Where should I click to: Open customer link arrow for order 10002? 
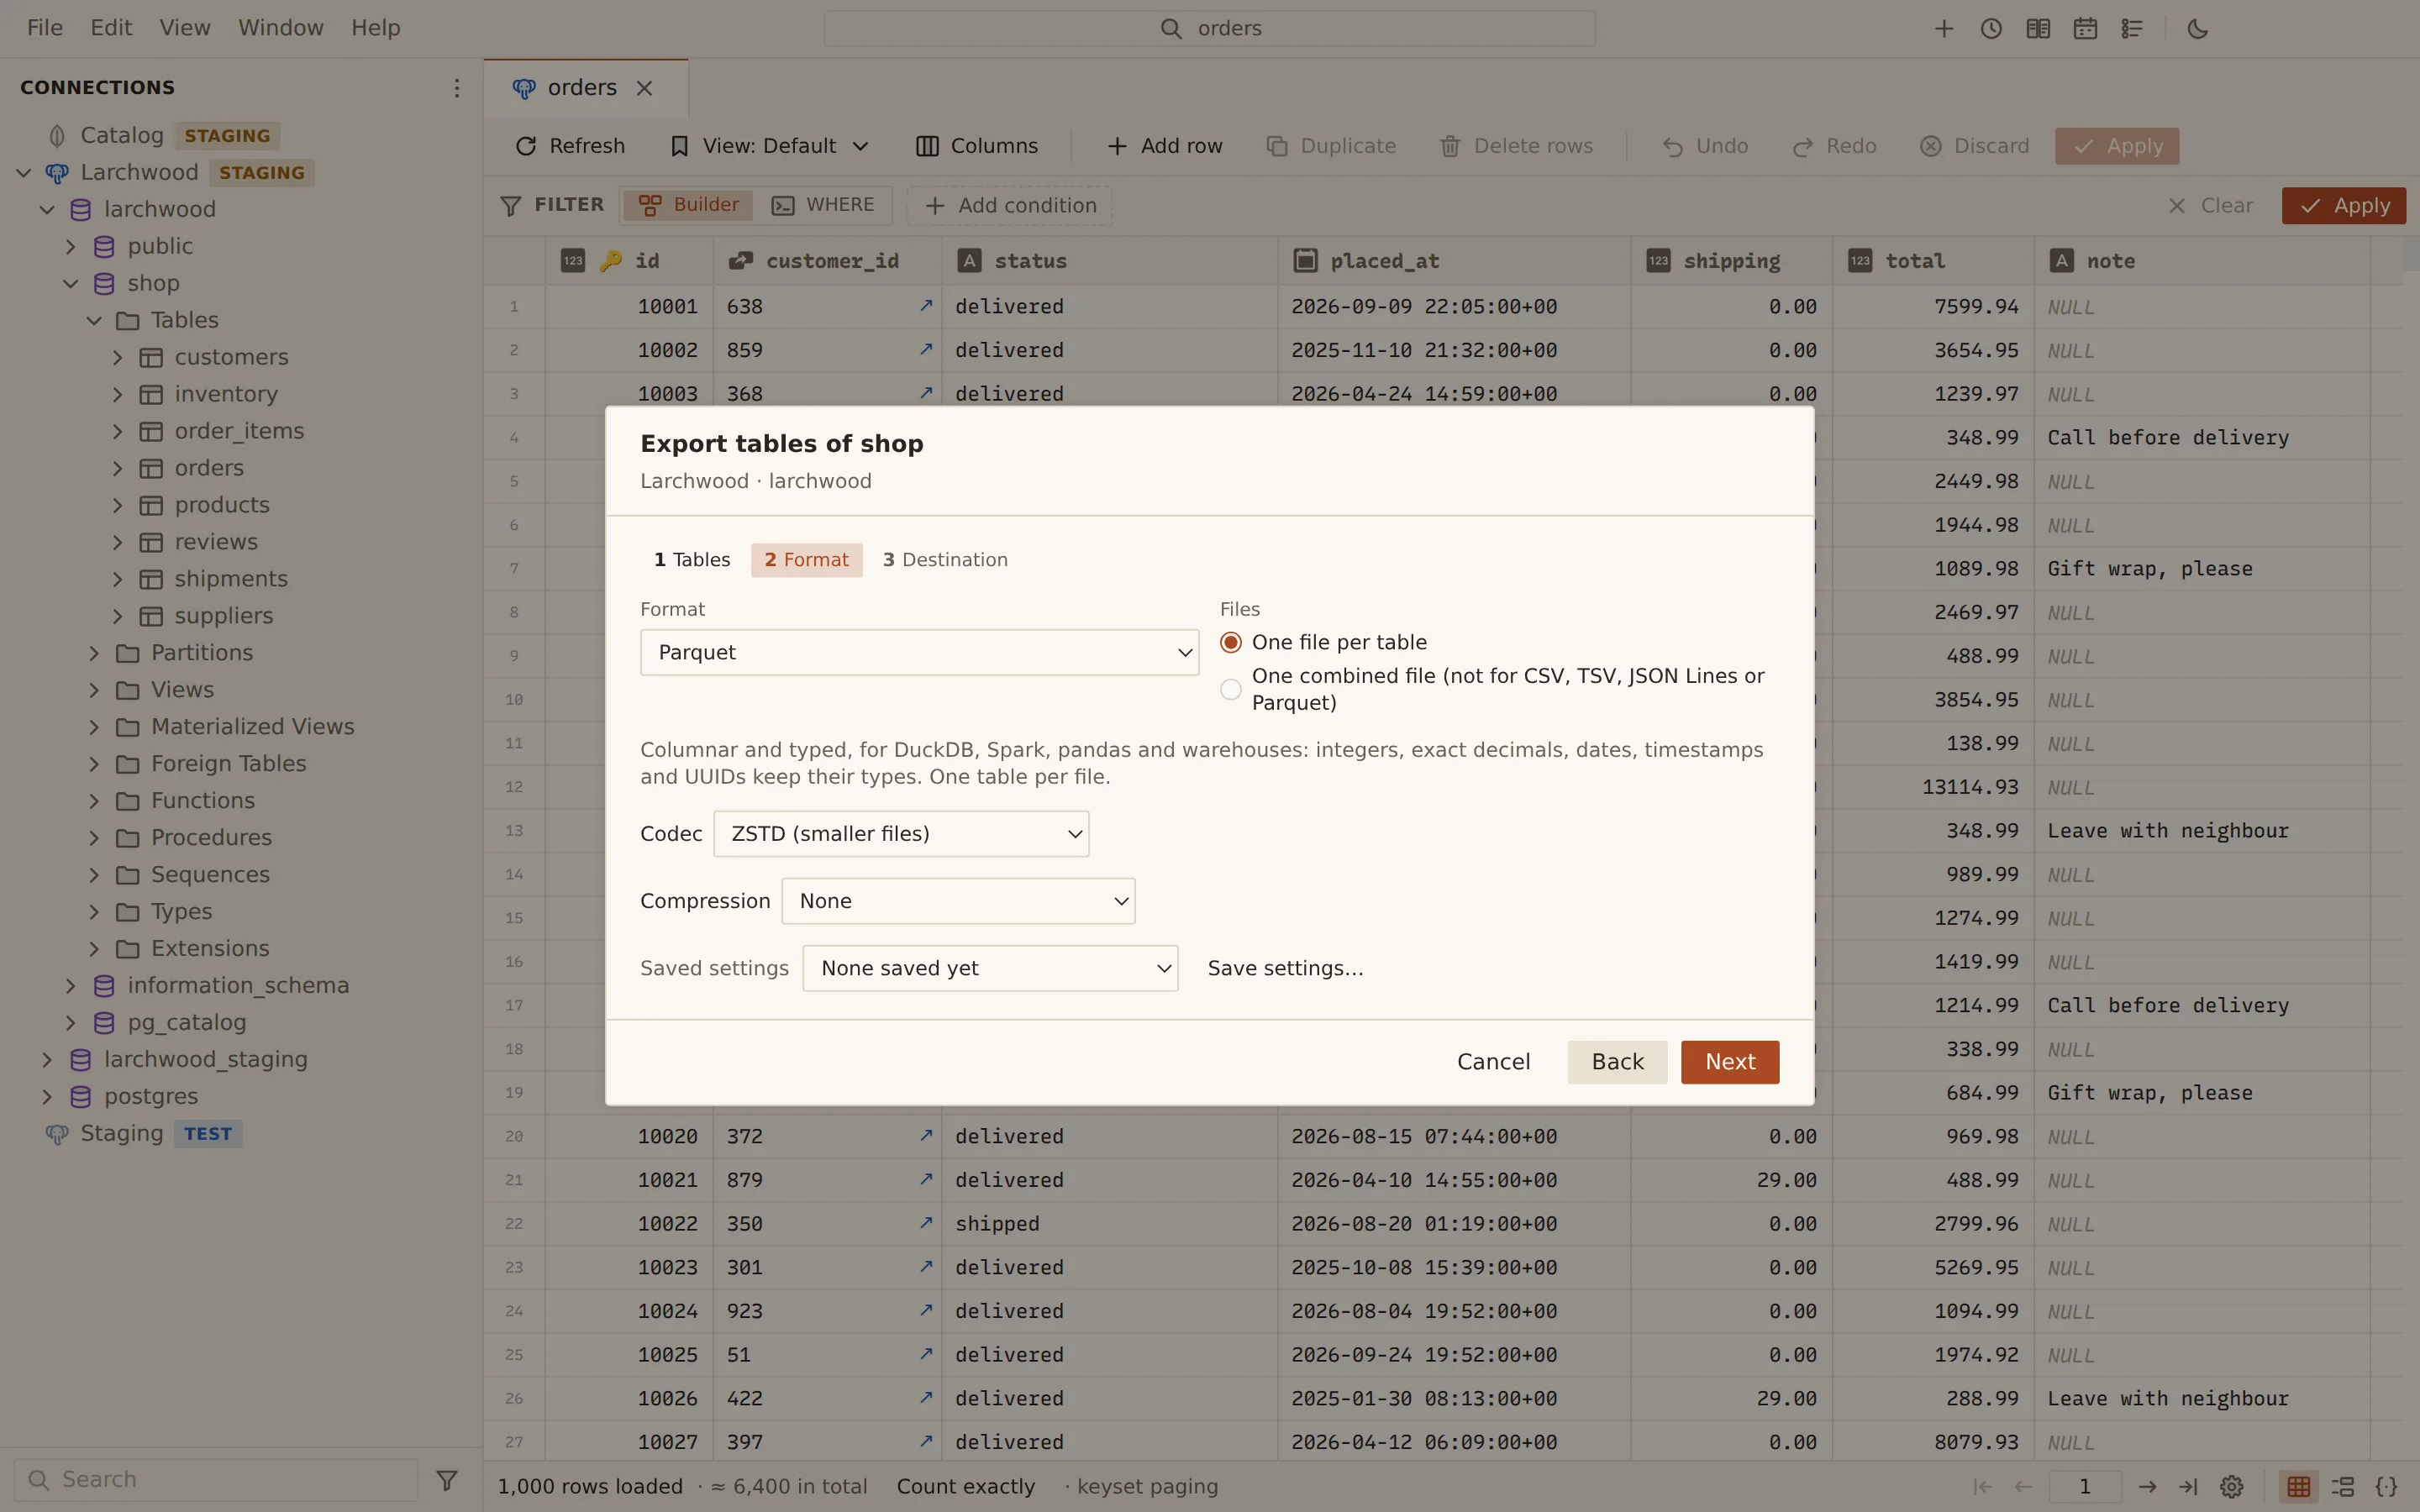(926, 349)
